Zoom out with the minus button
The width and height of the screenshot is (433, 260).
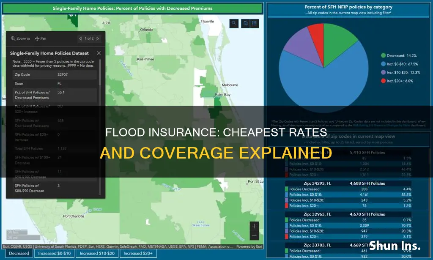[254, 236]
